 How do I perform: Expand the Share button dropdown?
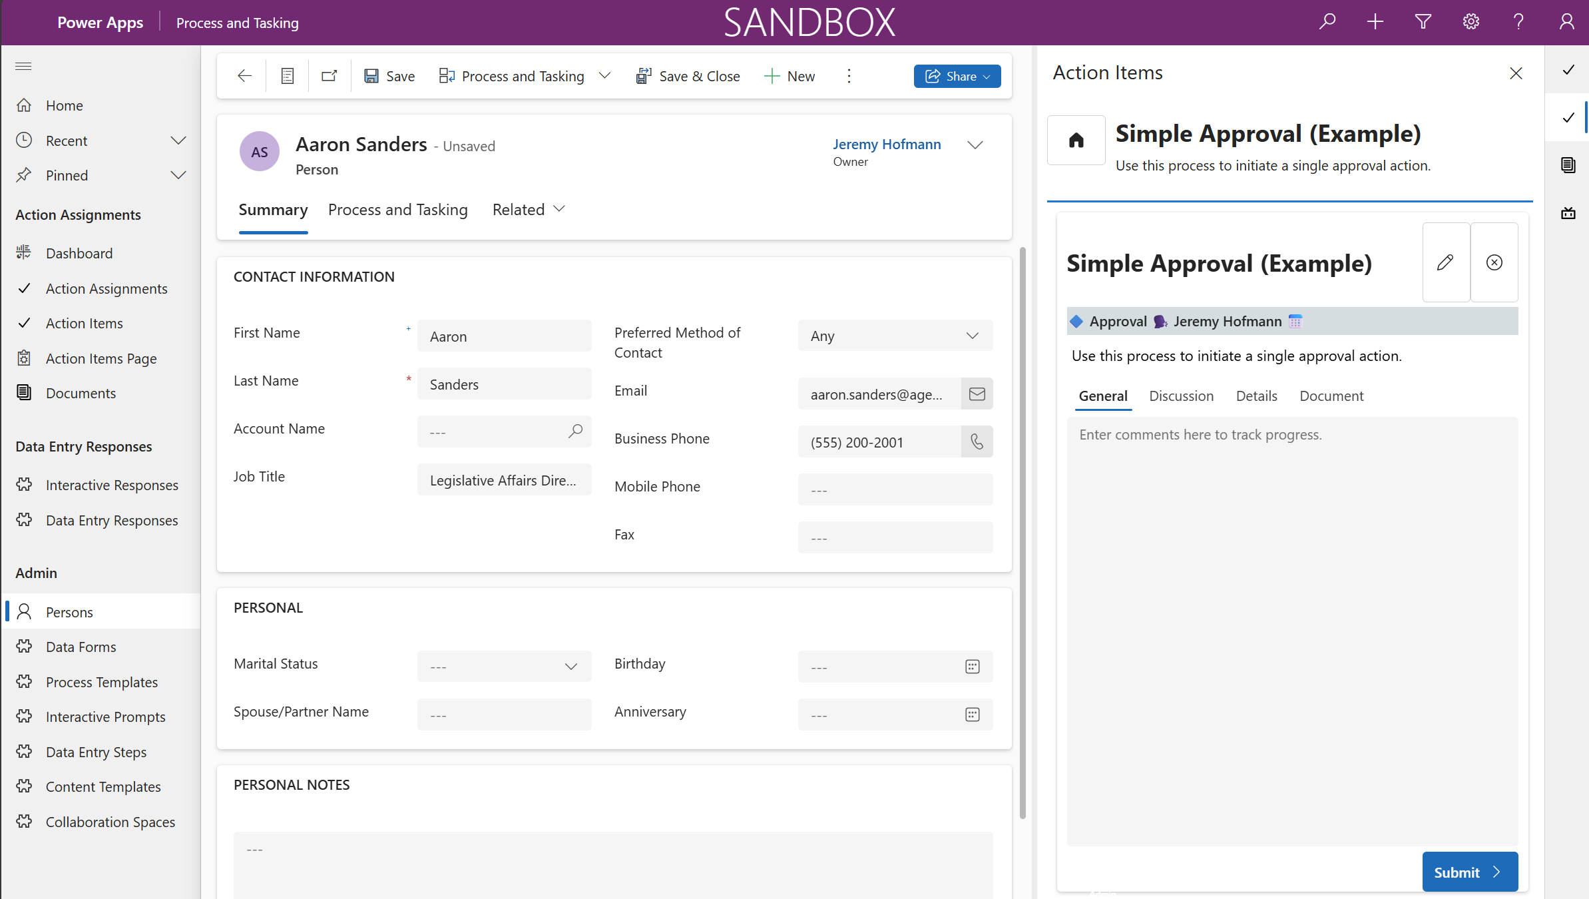987,77
